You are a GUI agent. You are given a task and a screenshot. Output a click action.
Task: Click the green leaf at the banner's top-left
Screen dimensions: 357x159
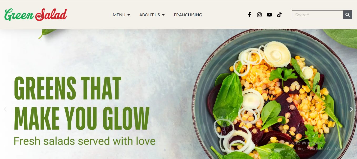click(47, 33)
